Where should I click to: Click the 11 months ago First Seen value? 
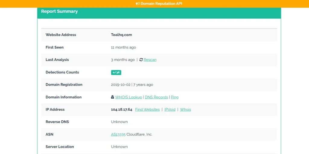[x=123, y=47]
